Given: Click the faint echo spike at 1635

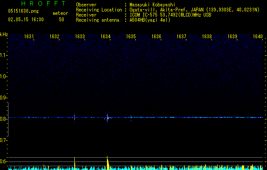Looking at the screenshot, I should click(x=131, y=118).
